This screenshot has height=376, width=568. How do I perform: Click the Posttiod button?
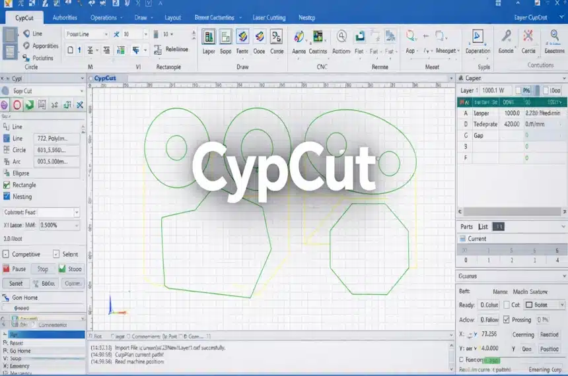click(549, 349)
